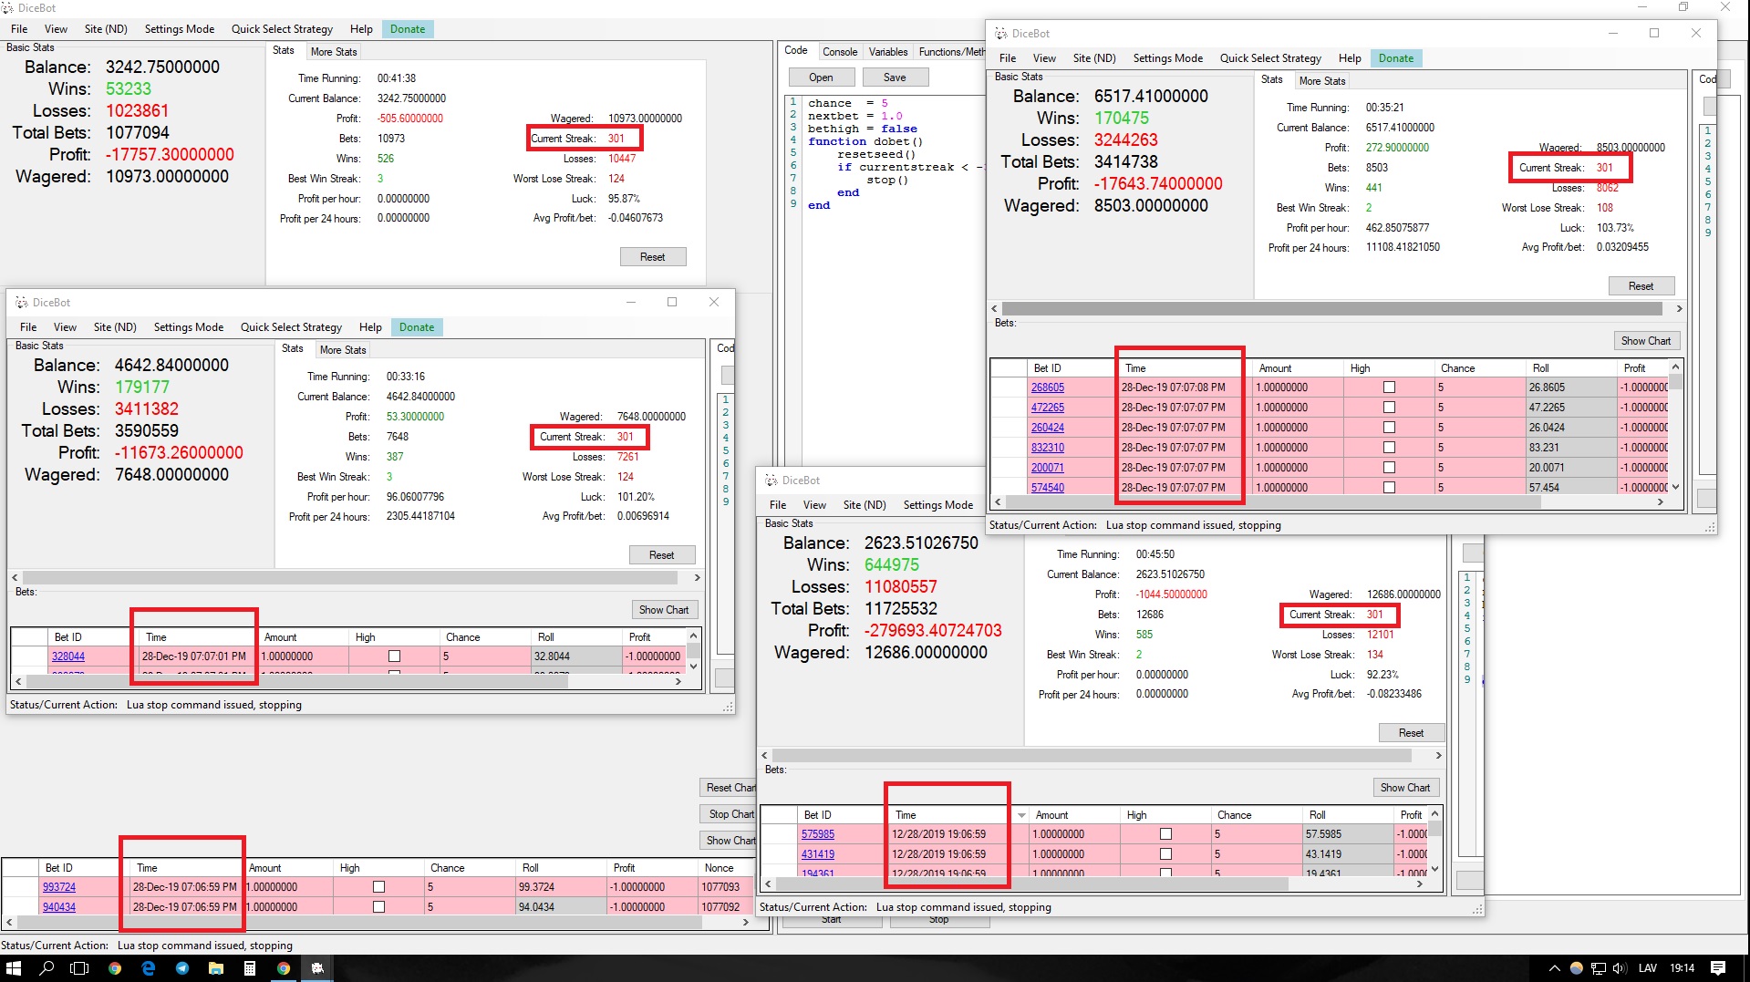Open bet ID link 993724
The width and height of the screenshot is (1750, 982).
point(59,887)
